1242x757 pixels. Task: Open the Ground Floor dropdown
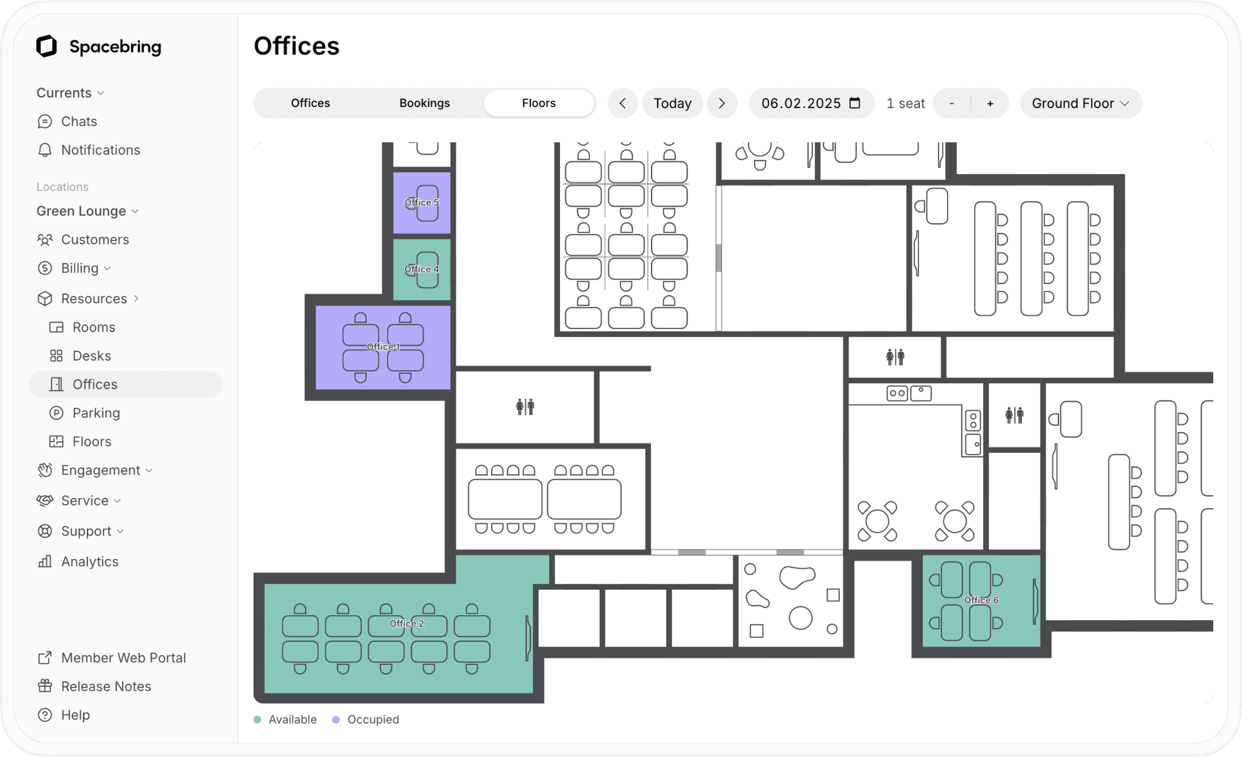point(1081,104)
